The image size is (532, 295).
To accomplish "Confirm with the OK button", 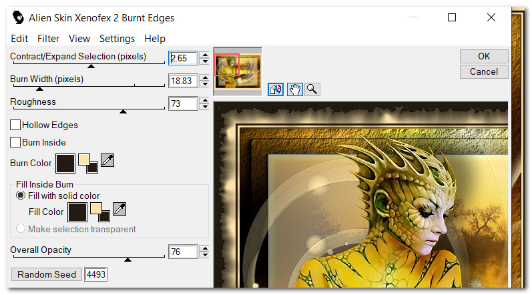I will coord(484,56).
